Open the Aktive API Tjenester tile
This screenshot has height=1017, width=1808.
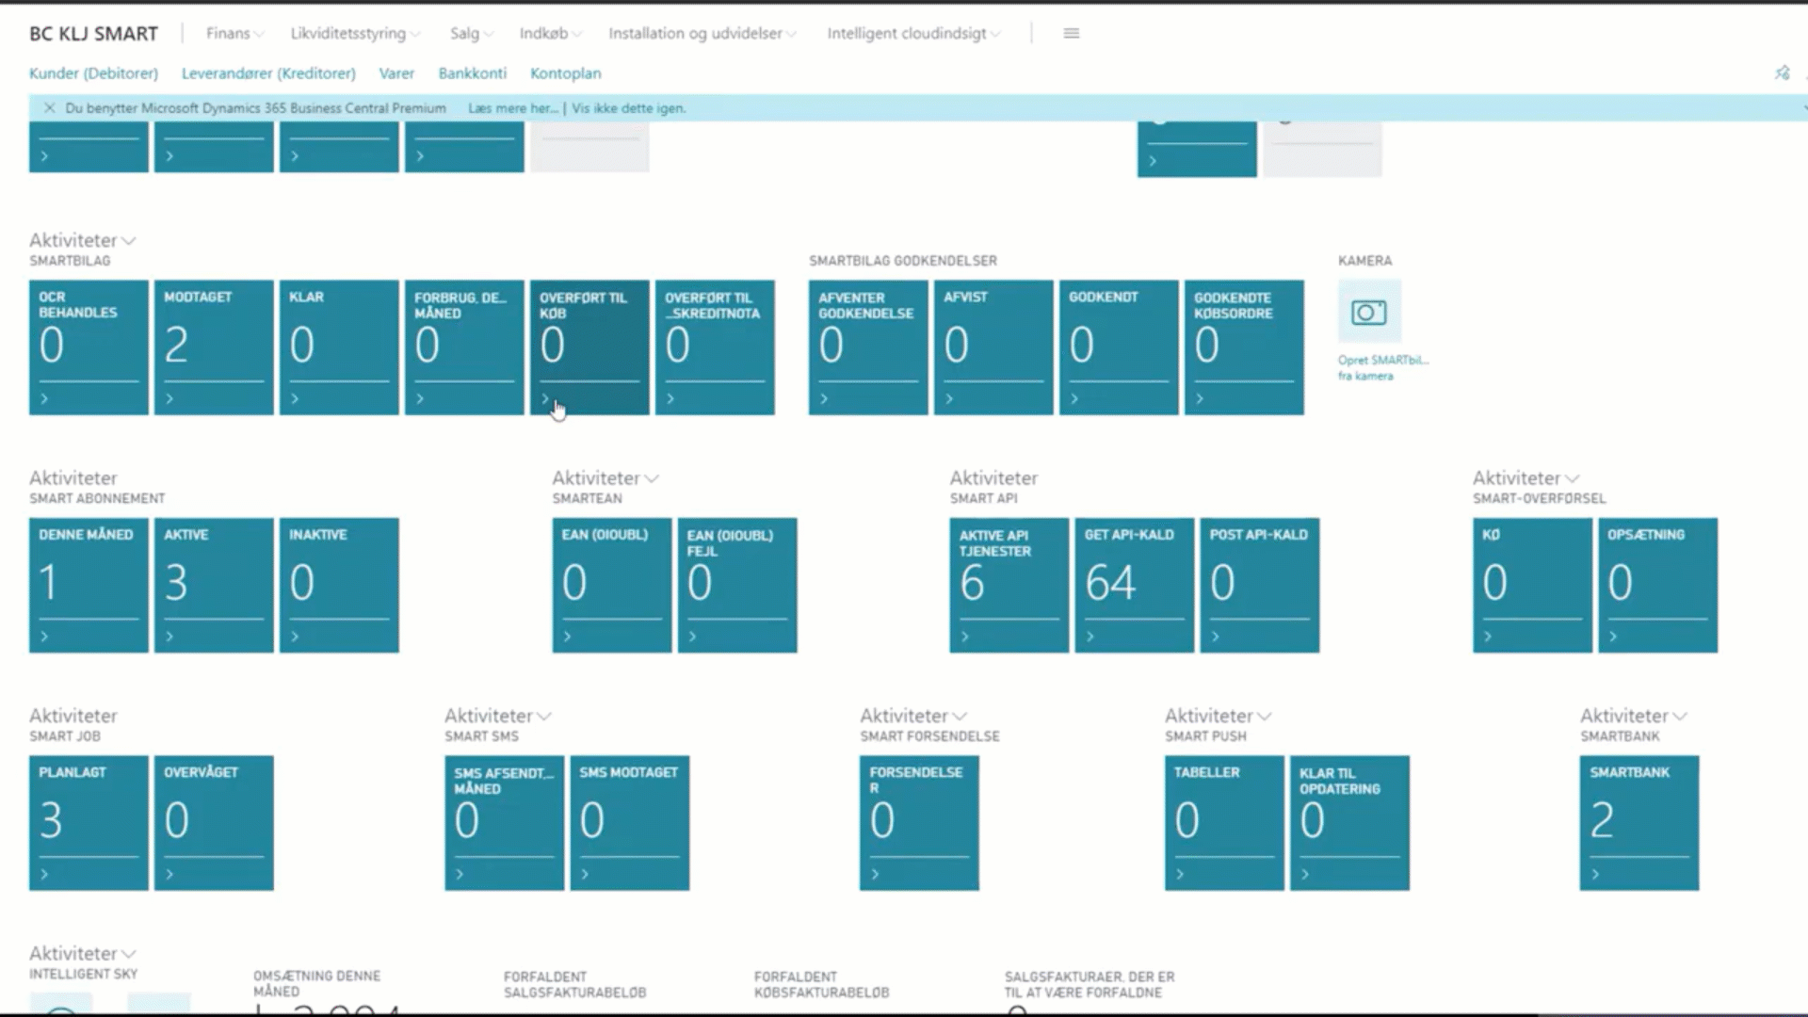coord(1009,584)
